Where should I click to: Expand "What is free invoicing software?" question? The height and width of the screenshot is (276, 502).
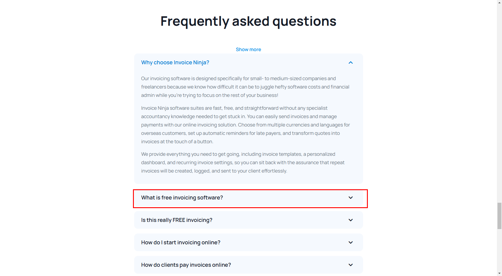point(182,198)
